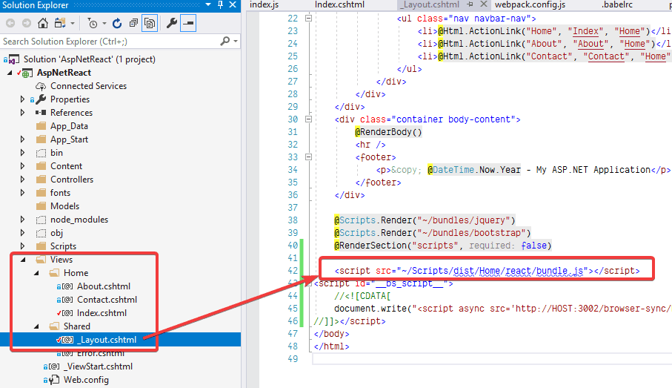Screen dimensions: 672x388
Task: Open Solution Explorer window options dropdown
Action: tap(209, 5)
